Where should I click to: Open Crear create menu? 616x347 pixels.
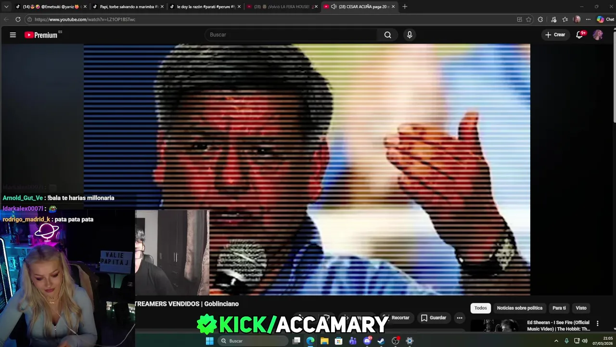point(555,35)
